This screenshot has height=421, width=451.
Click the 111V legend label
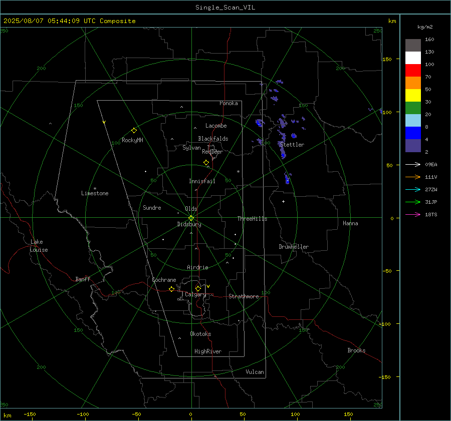click(431, 177)
